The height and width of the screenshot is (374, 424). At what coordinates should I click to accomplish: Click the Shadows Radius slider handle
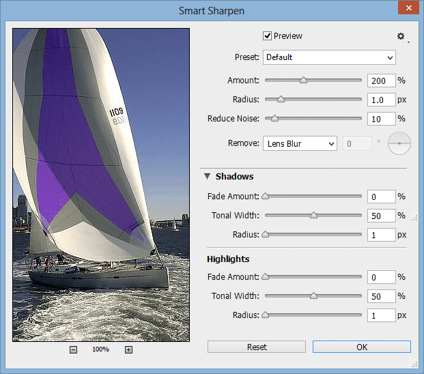266,234
